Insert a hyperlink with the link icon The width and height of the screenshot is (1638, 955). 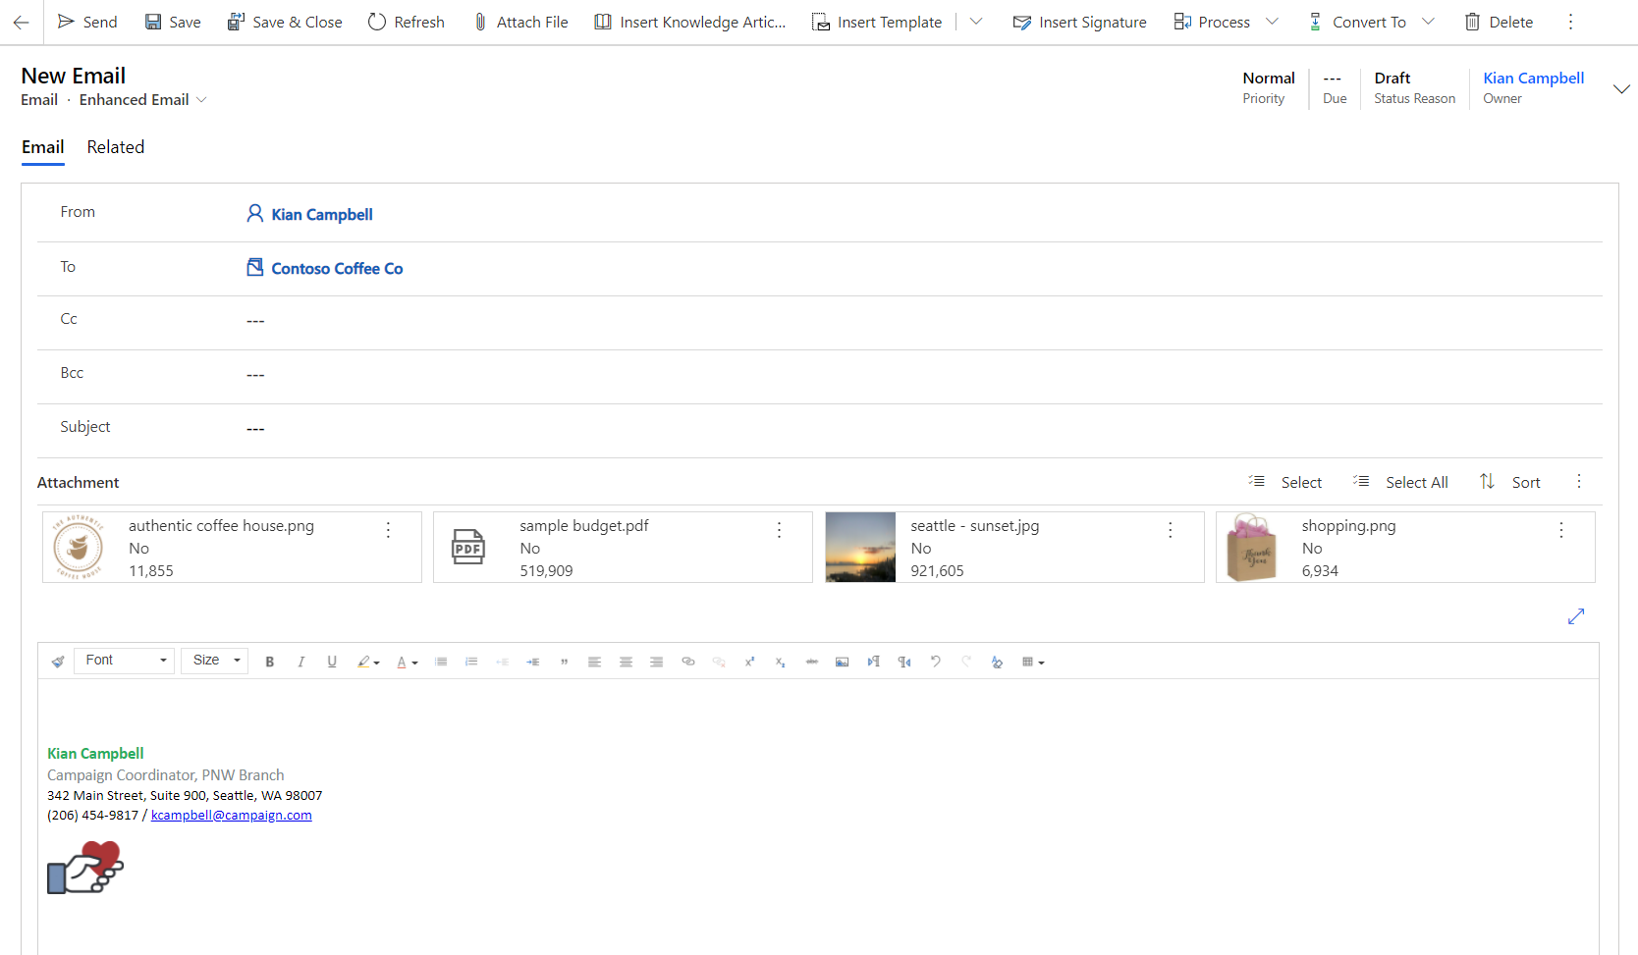tap(688, 662)
